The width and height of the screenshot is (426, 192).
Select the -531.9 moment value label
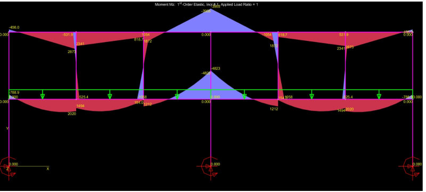click(68, 34)
